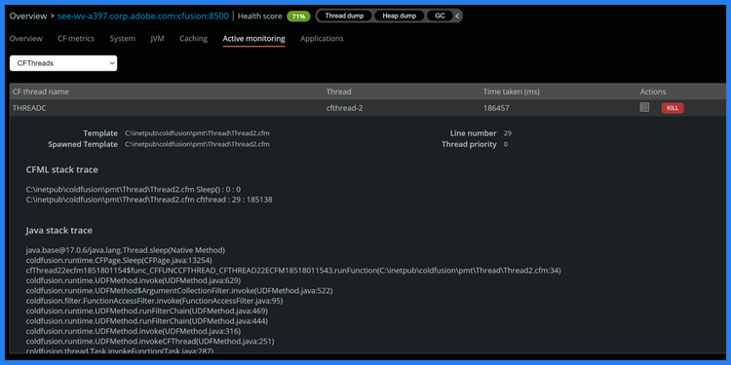The image size is (731, 365).
Task: Open the see-wv-a397 server breadcrumb link
Action: pyautogui.click(x=143, y=16)
